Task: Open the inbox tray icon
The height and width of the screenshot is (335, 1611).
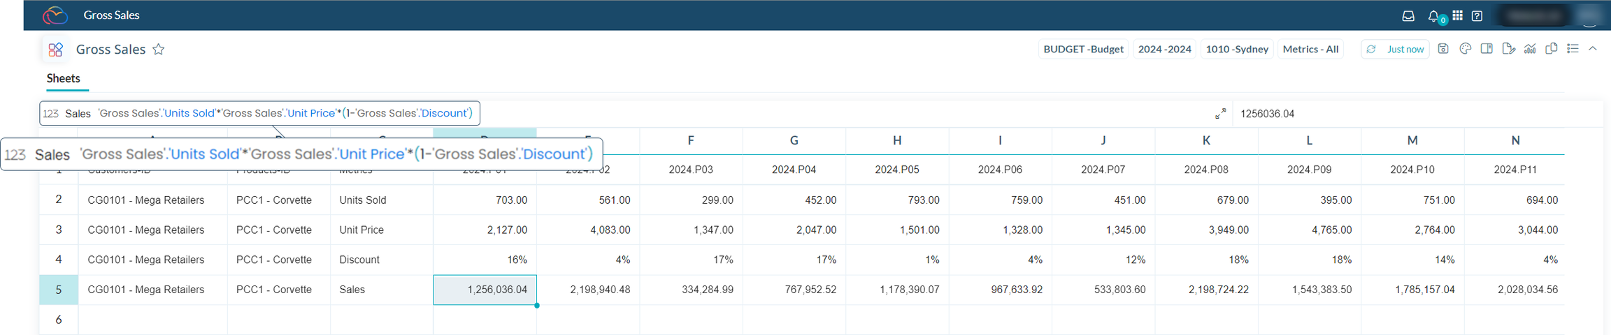Action: (1408, 16)
